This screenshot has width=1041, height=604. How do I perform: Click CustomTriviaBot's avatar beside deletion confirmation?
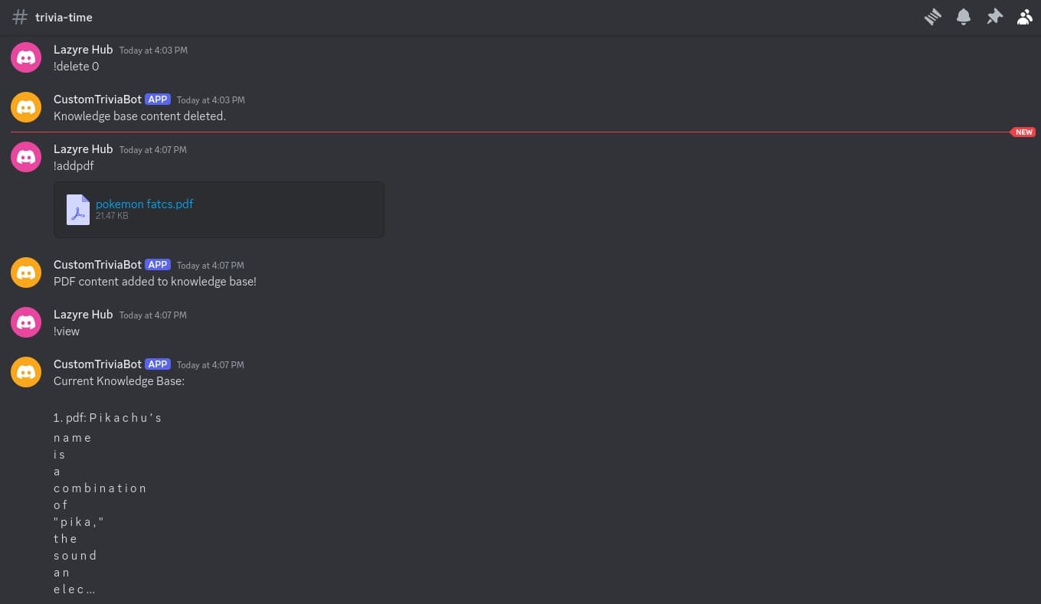26,107
